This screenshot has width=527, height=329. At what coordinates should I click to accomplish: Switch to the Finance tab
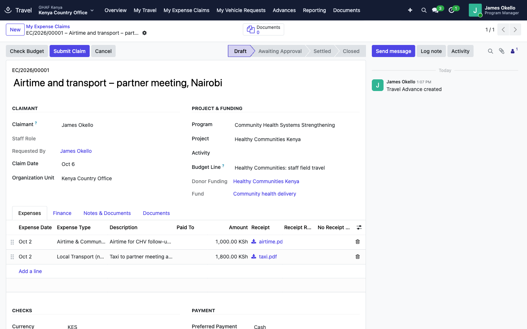coord(62,213)
